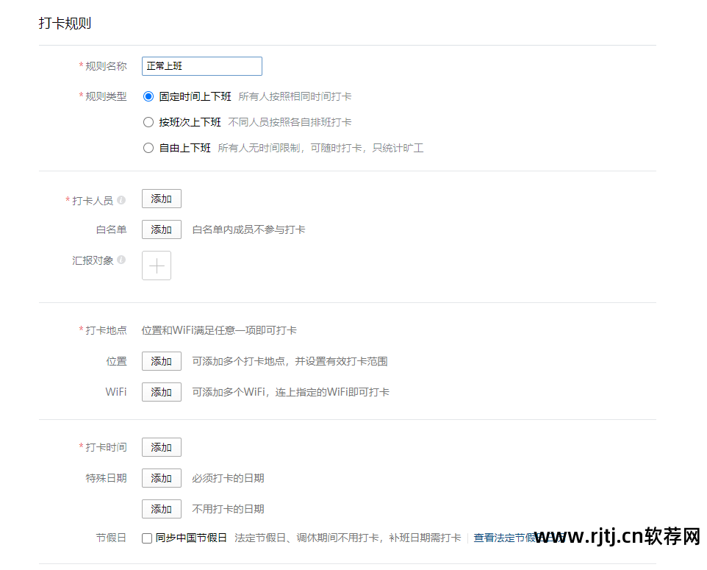Select the 自由上下班 radio option
The height and width of the screenshot is (570, 707).
click(x=148, y=148)
